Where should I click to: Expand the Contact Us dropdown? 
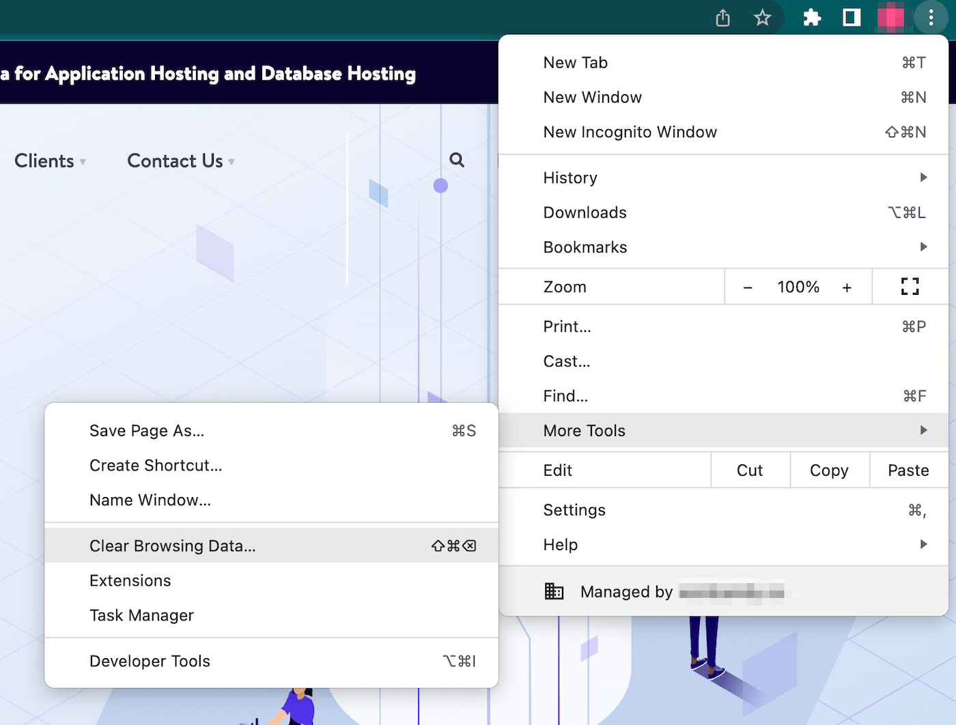(180, 161)
